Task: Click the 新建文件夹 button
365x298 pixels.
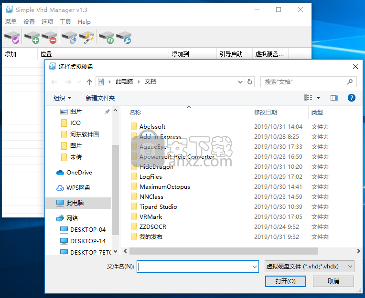Action: [100, 98]
